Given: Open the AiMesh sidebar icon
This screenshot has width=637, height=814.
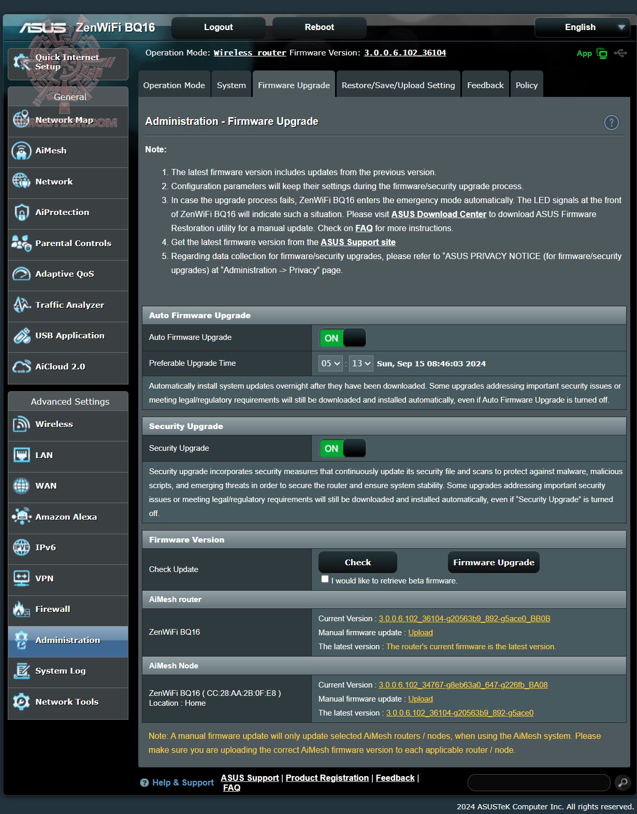Looking at the screenshot, I should 21,151.
